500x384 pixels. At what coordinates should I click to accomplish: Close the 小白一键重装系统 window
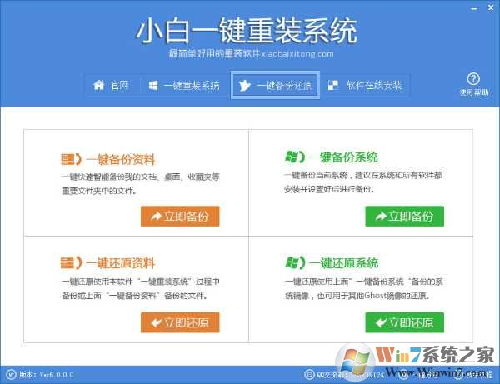pyautogui.click(x=491, y=8)
